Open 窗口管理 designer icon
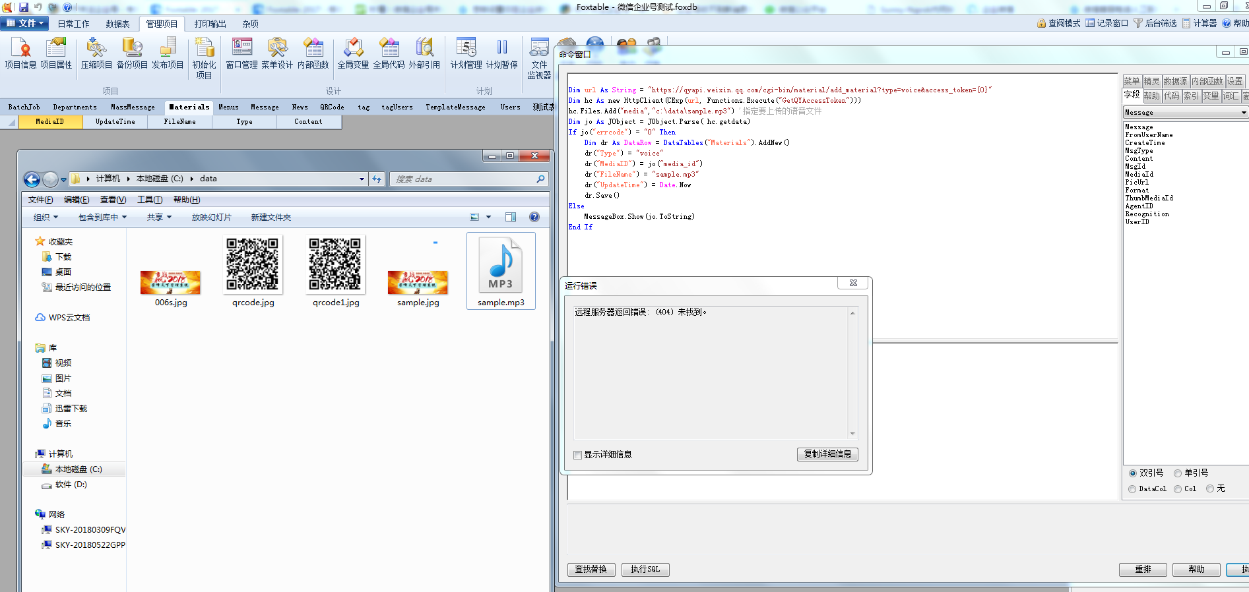Image resolution: width=1249 pixels, height=592 pixels. point(241,53)
